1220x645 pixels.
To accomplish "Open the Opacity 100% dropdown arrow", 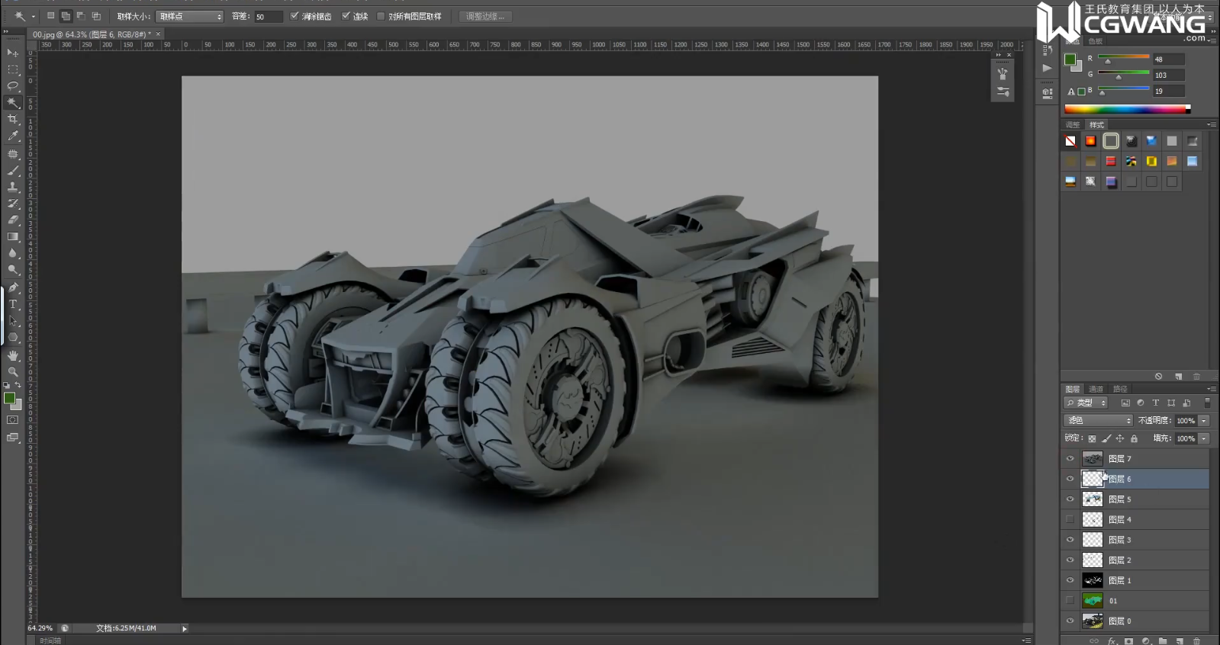I will 1204,421.
